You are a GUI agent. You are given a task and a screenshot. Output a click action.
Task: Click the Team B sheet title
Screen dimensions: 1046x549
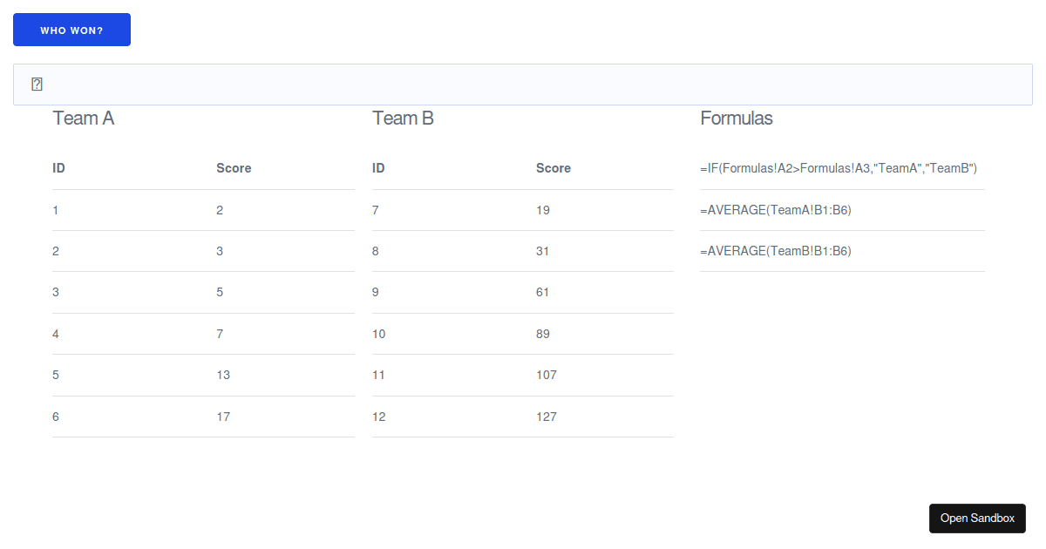click(x=403, y=118)
